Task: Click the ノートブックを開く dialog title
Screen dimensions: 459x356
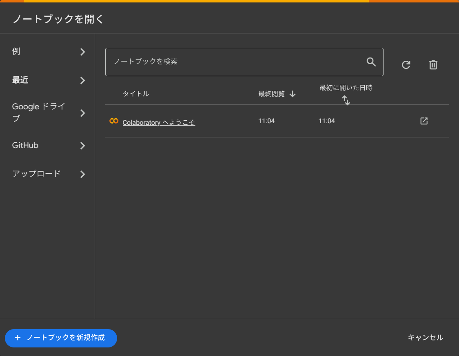Action: click(58, 19)
